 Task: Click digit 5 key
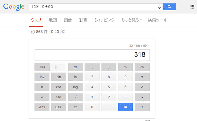109,87
